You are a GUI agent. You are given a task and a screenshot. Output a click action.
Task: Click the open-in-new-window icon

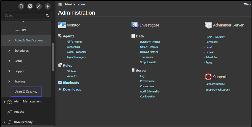[30, 6]
